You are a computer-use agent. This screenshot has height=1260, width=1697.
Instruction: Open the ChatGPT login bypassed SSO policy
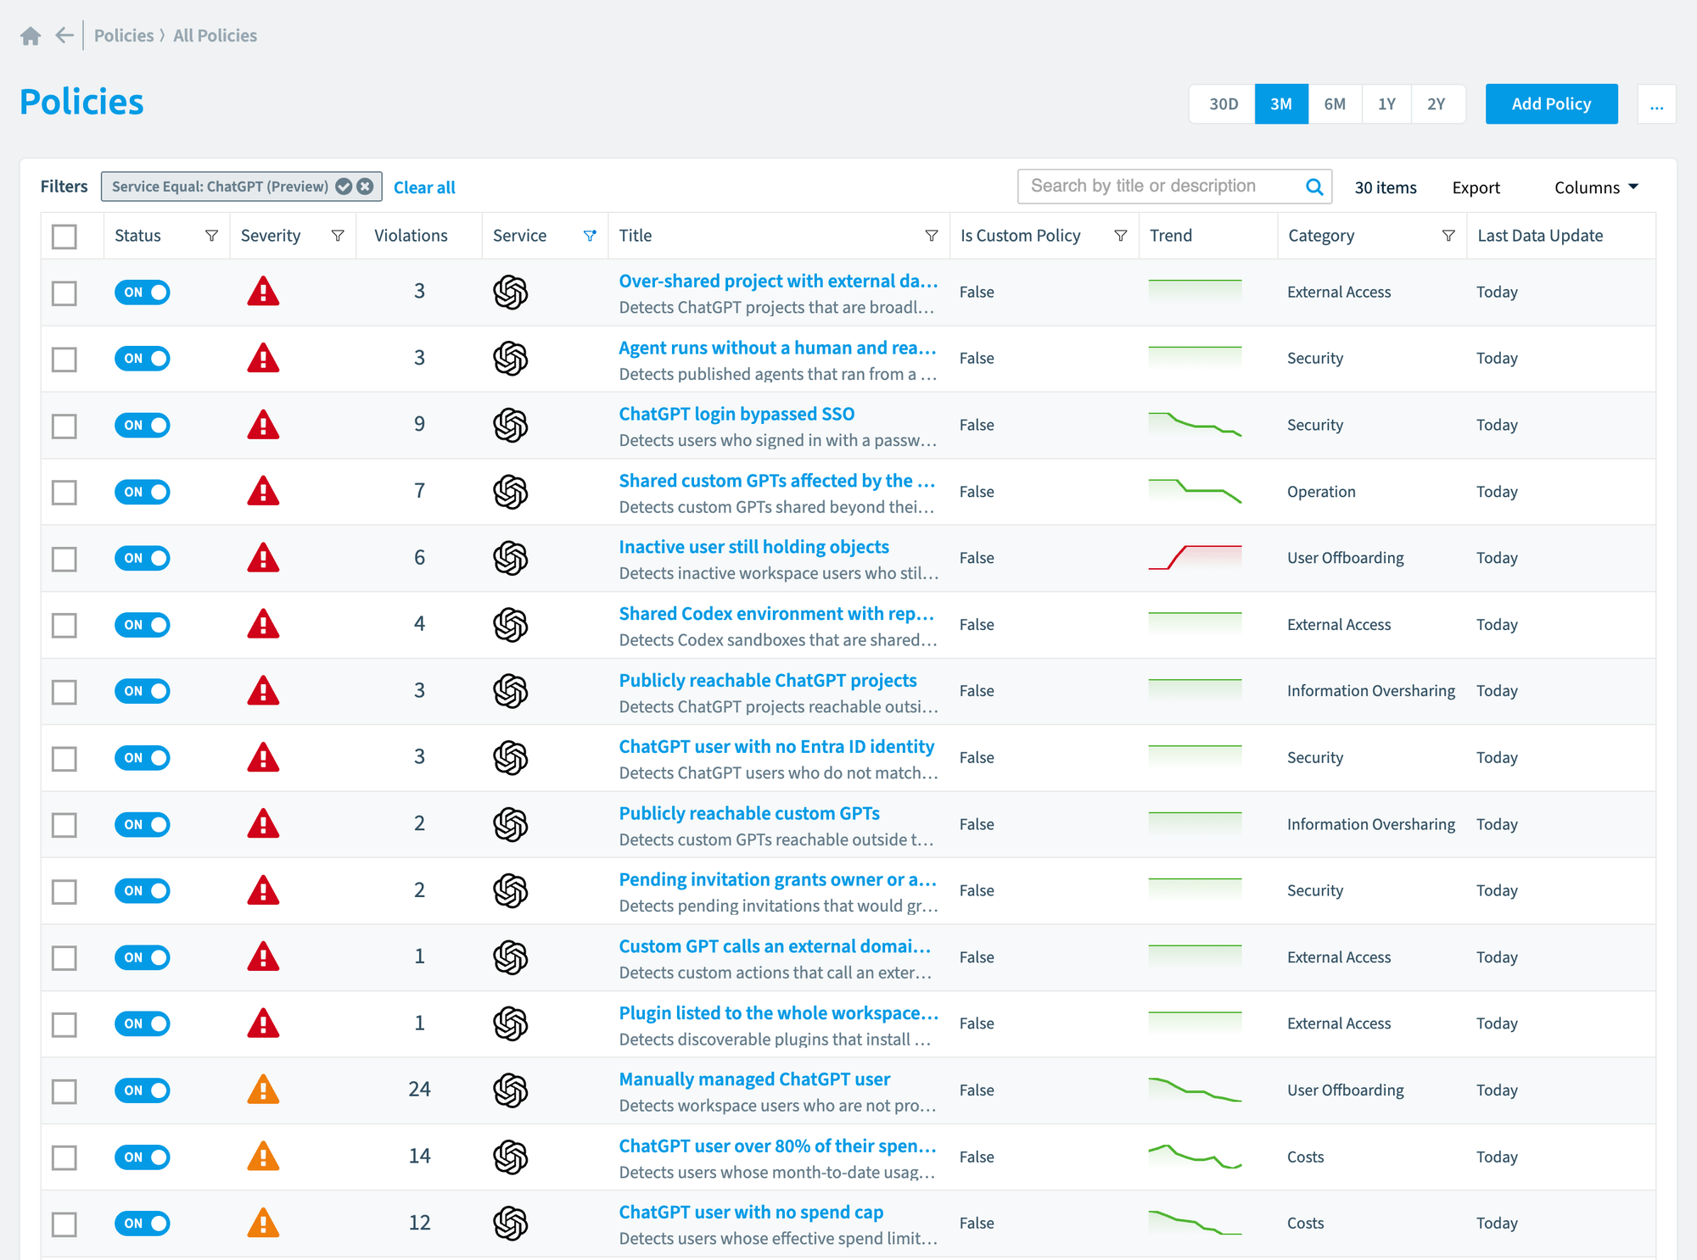pyautogui.click(x=736, y=414)
